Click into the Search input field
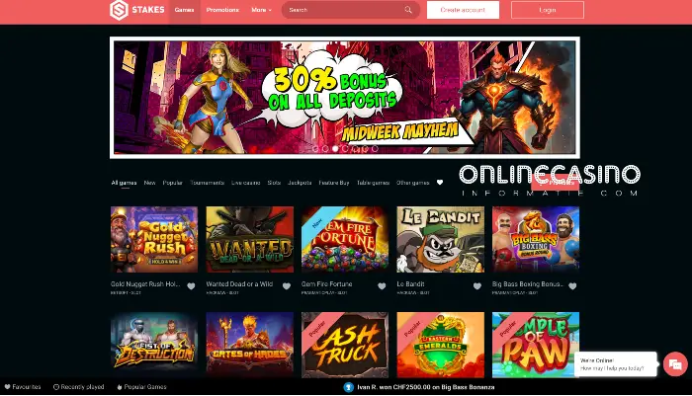 point(344,10)
